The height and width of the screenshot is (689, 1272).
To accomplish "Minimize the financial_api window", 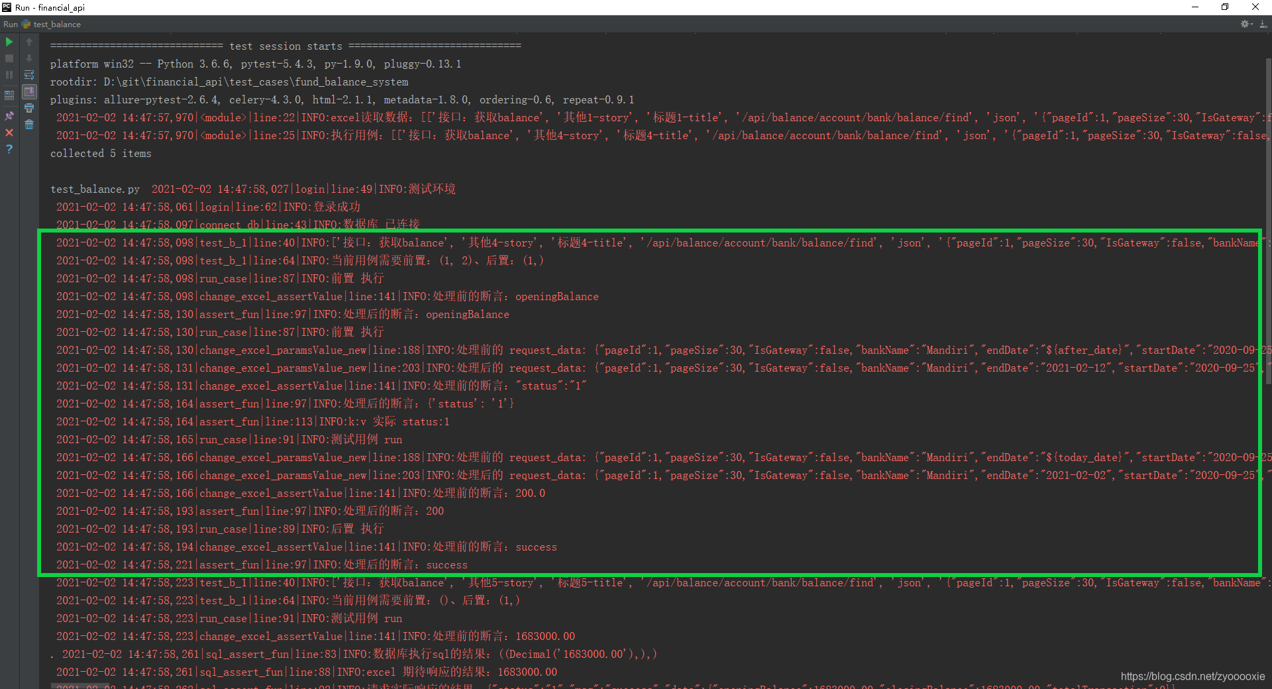I will pyautogui.click(x=1195, y=7).
